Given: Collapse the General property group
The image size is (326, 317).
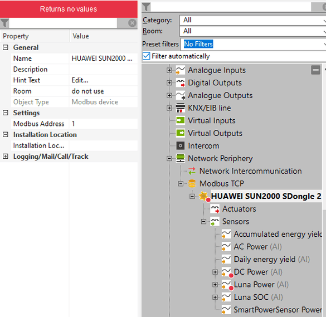Looking at the screenshot, I should click(6, 47).
